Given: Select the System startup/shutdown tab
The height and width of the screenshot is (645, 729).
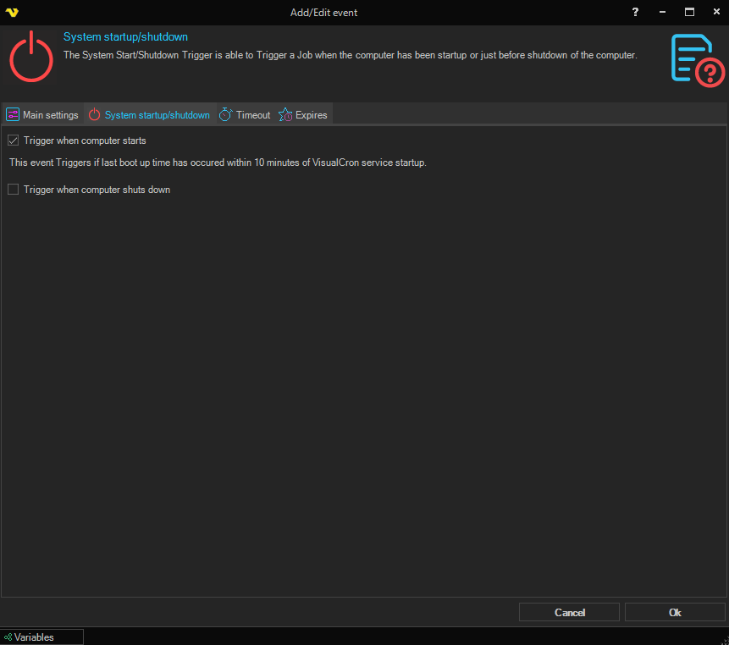Looking at the screenshot, I should [x=150, y=115].
